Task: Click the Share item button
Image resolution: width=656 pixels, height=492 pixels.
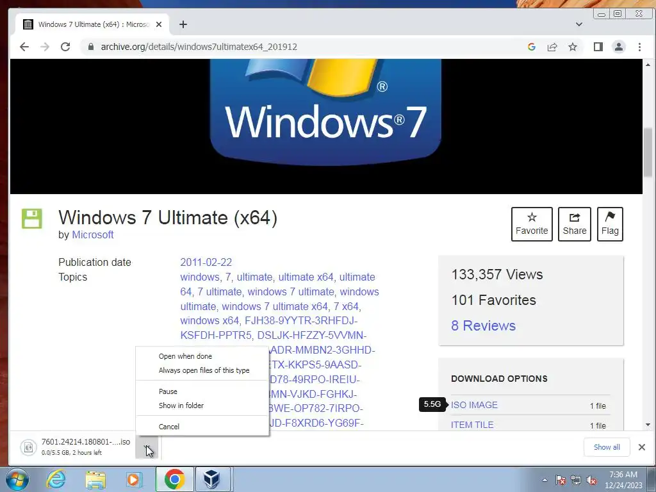Action: [575, 224]
